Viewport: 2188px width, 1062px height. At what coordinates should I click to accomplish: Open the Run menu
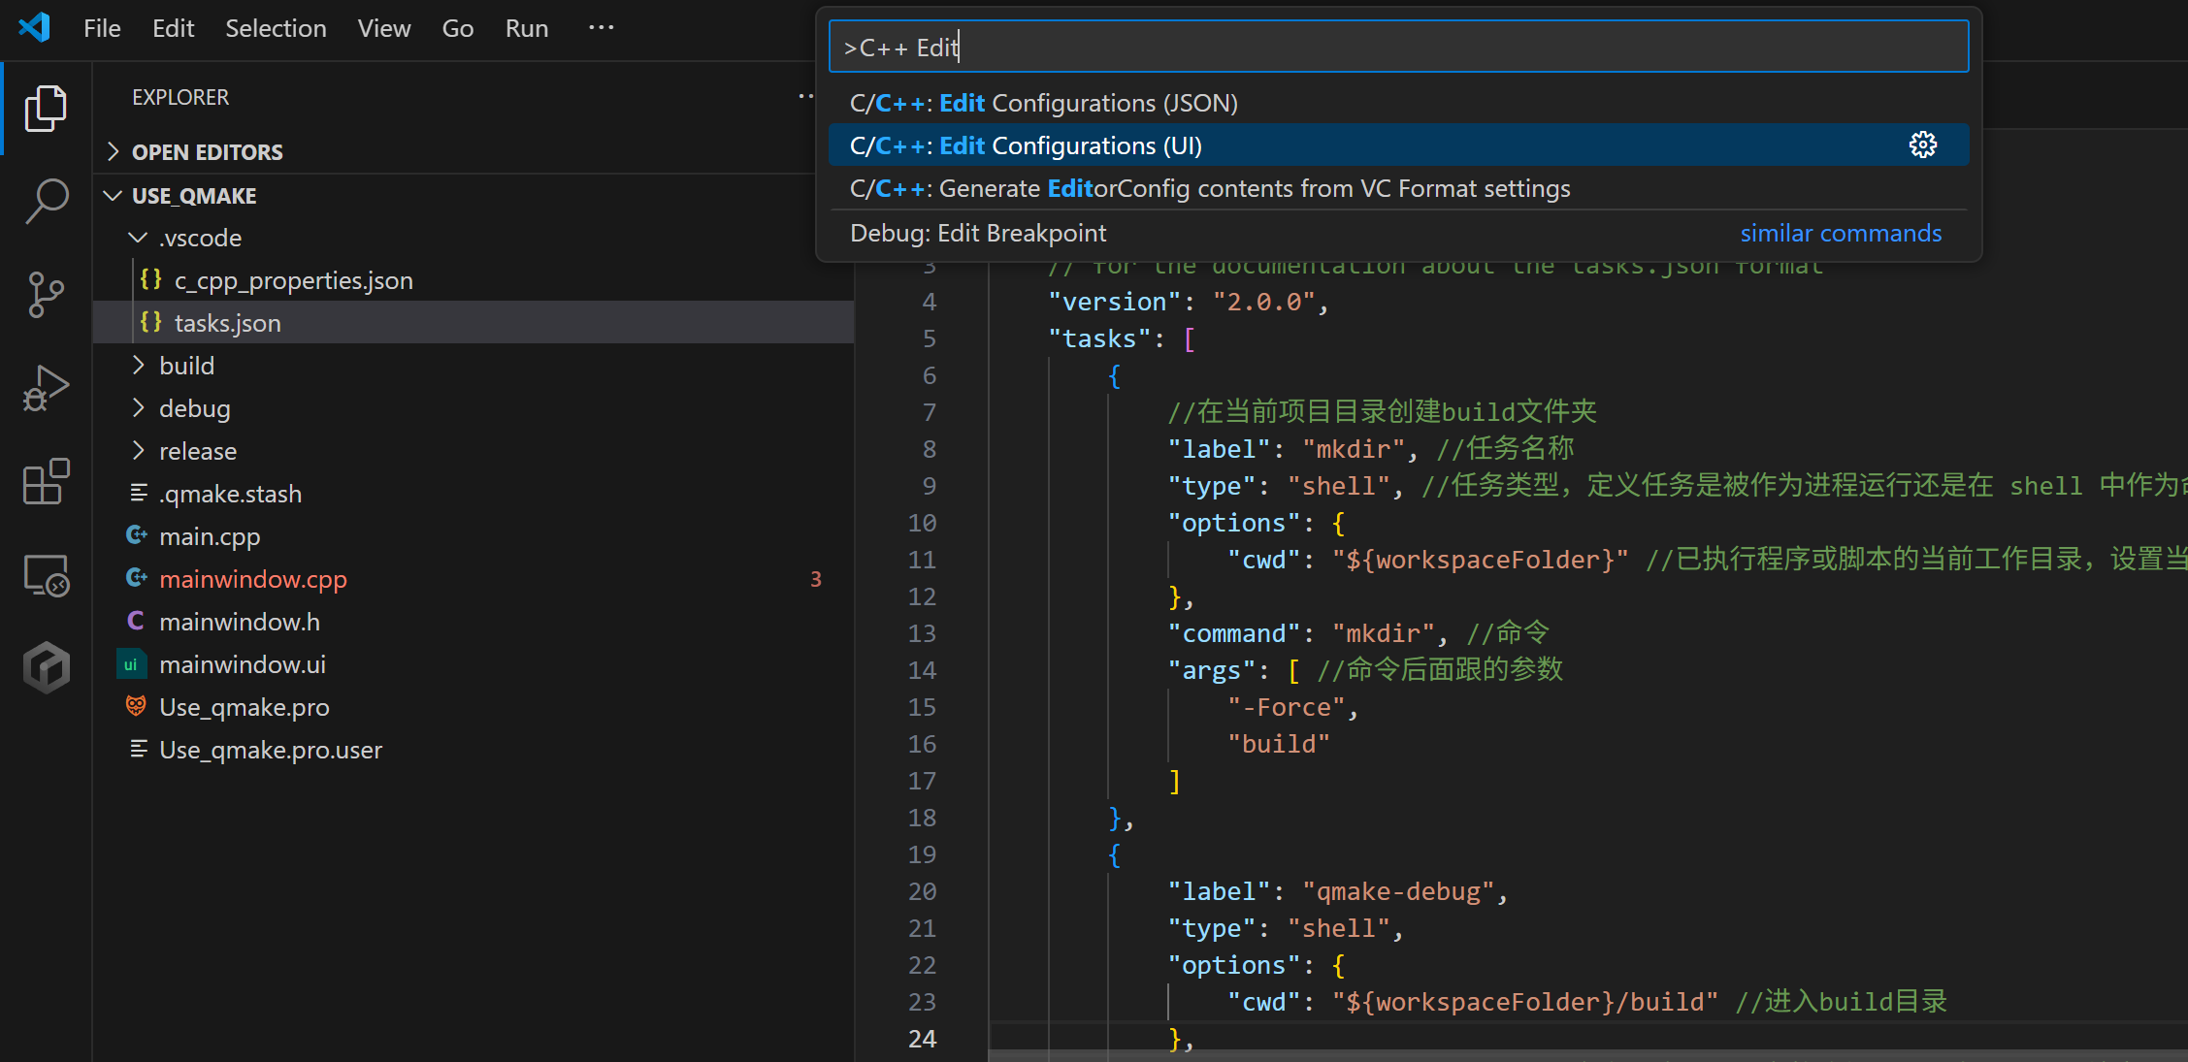526,28
